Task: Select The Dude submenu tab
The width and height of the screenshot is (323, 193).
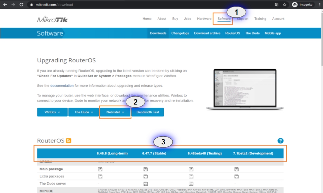Action: coord(252,33)
